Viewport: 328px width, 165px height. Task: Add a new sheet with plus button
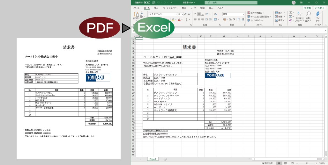click(165, 159)
